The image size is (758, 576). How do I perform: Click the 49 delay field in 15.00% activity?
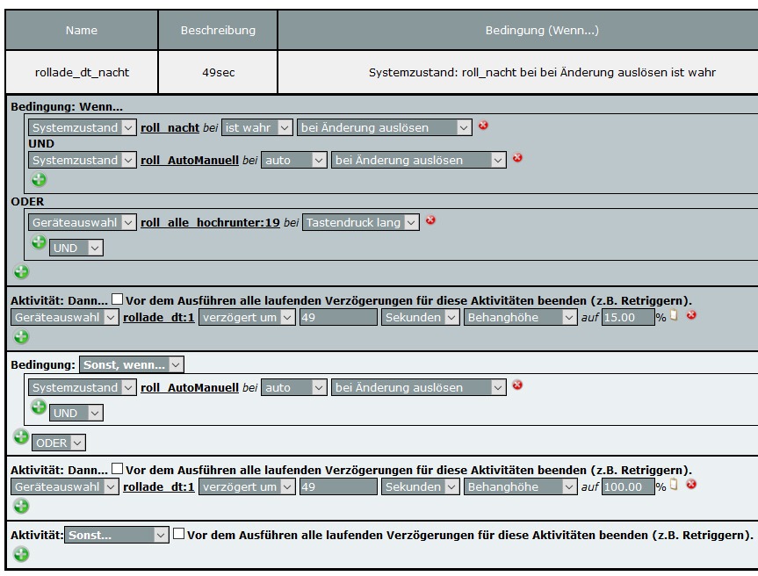point(338,318)
